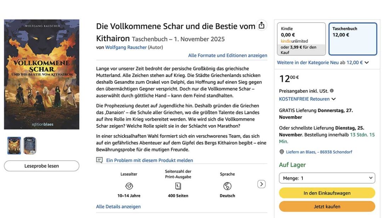Click the flag icon to report a problem
The image size is (382, 218).
tap(100, 160)
